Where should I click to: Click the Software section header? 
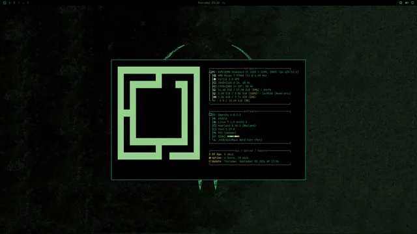[250, 111]
